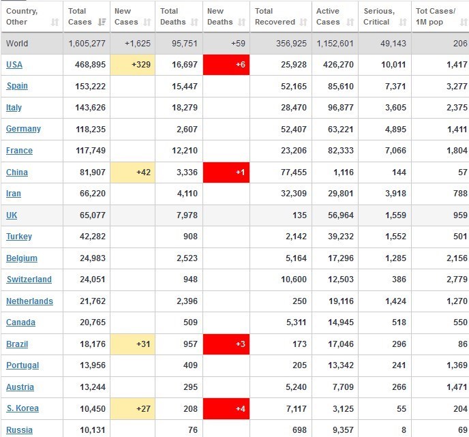469x437 pixels.
Task: Open the Germany country link
Action: pyautogui.click(x=23, y=129)
